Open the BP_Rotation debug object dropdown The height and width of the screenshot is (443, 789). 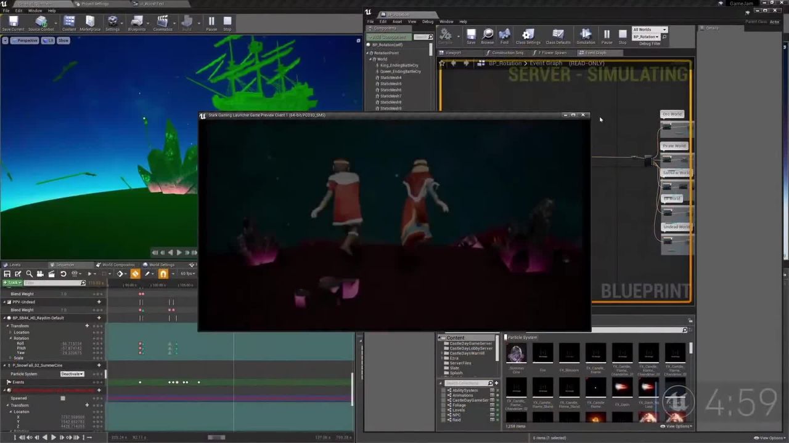(x=646, y=37)
